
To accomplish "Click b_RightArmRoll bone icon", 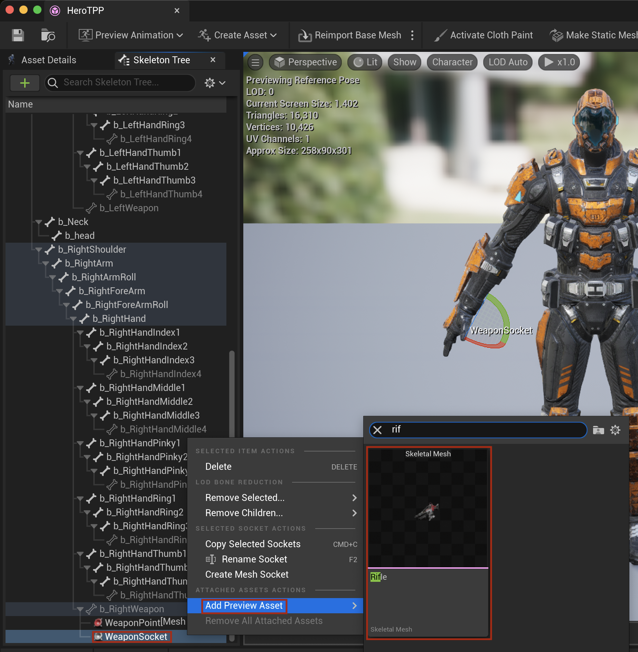I will pyautogui.click(x=64, y=277).
